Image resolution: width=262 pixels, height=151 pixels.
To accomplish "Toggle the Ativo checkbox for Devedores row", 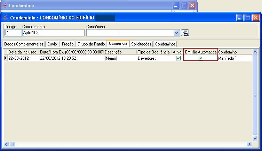I will click(178, 58).
